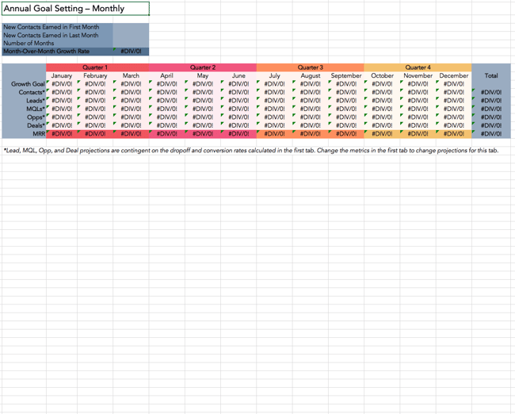
Task: Click the Leads cell for March
Action: tap(131, 101)
